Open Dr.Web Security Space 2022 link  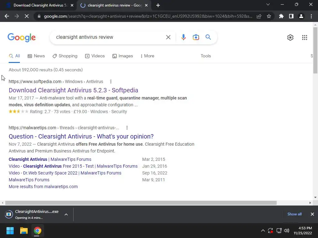pyautogui.click(x=65, y=173)
